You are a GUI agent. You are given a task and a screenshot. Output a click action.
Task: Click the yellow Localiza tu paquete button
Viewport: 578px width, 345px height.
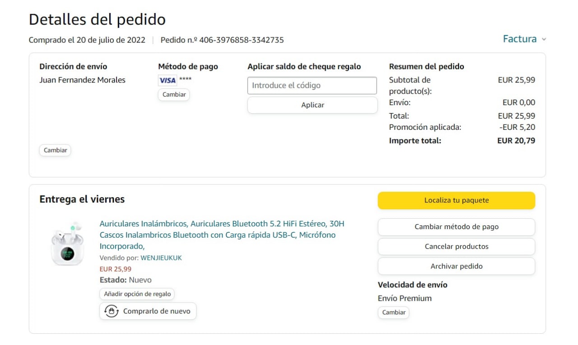456,200
